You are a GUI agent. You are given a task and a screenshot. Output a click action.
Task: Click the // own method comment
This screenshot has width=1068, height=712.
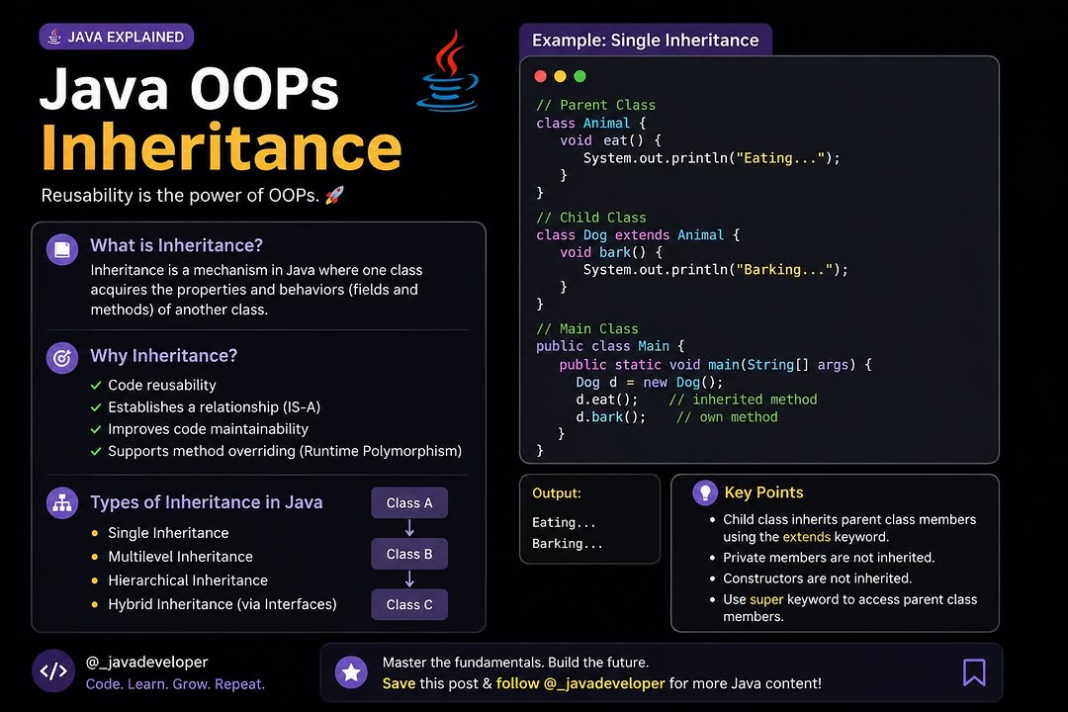[x=727, y=417]
